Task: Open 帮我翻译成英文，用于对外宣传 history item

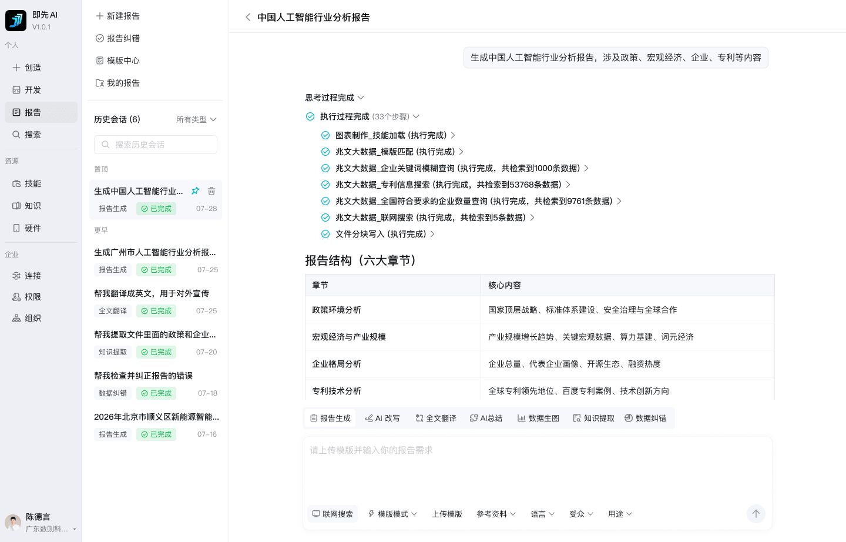Action: tap(156, 302)
